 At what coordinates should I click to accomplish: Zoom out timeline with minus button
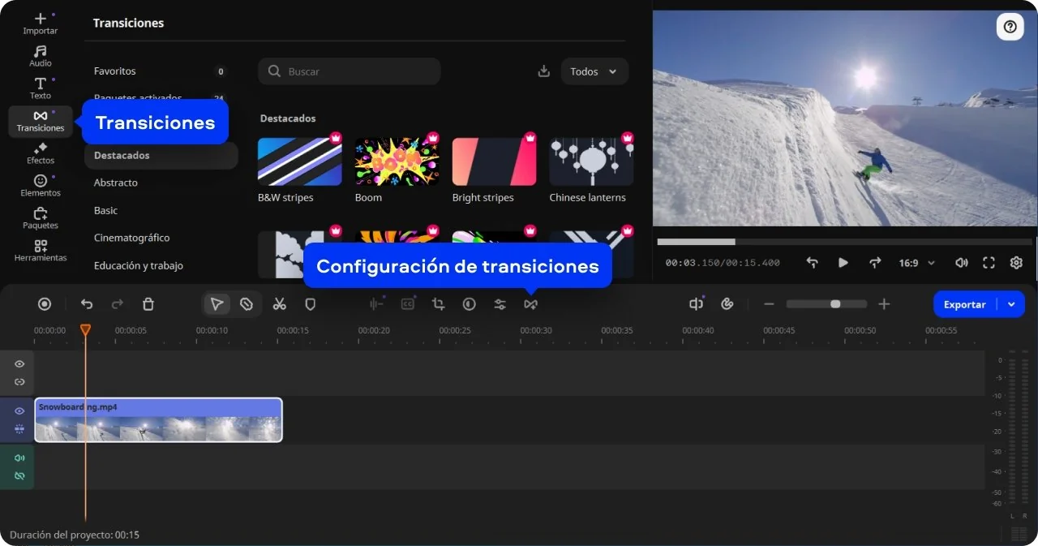click(769, 304)
